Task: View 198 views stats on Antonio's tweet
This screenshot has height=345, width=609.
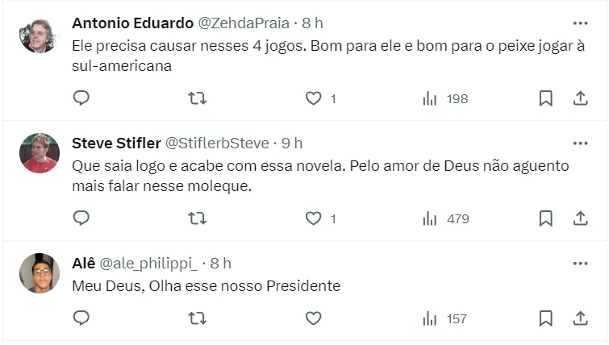Action: (x=445, y=98)
